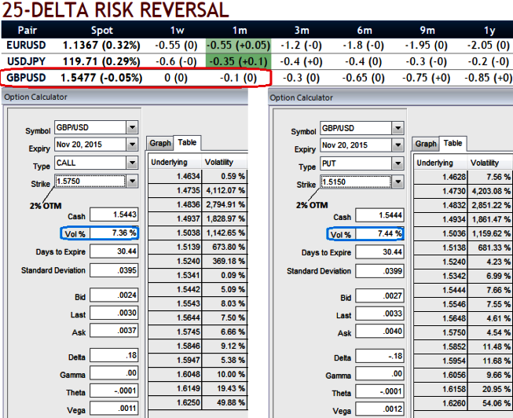Select left table cell 49.88 %

[225, 402]
